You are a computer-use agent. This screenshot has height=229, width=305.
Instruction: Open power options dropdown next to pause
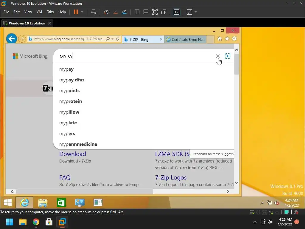tap(82, 12)
